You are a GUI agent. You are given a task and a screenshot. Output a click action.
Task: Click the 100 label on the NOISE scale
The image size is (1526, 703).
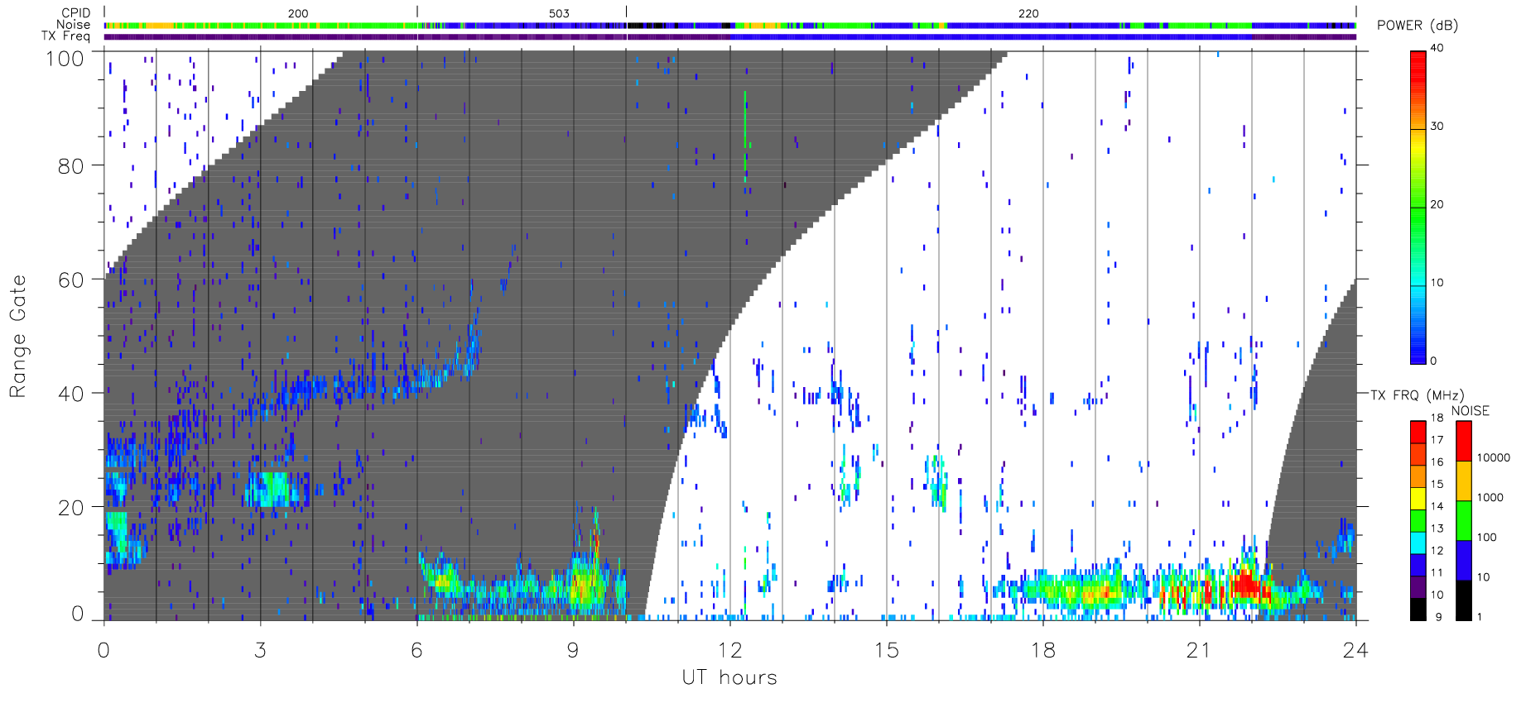coord(1487,537)
